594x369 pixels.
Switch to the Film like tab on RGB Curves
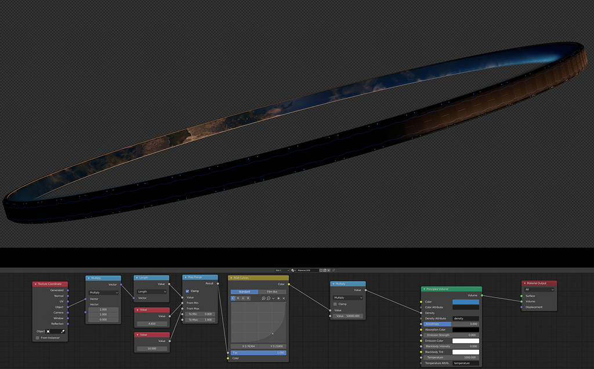[x=271, y=291]
